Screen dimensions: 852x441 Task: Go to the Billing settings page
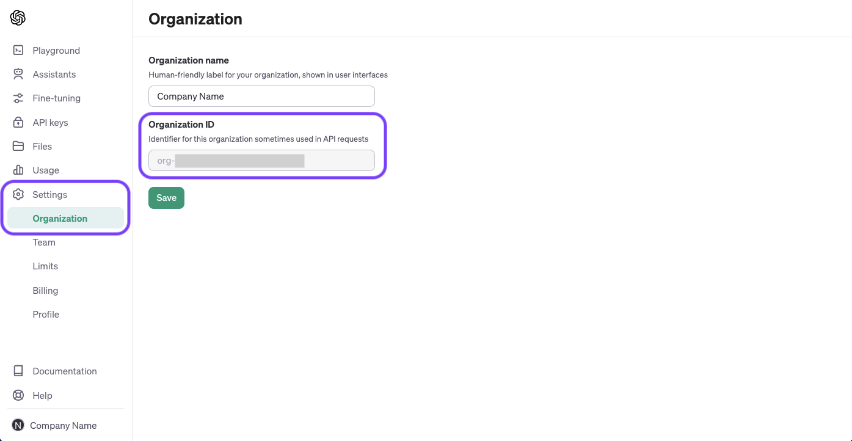coord(45,290)
